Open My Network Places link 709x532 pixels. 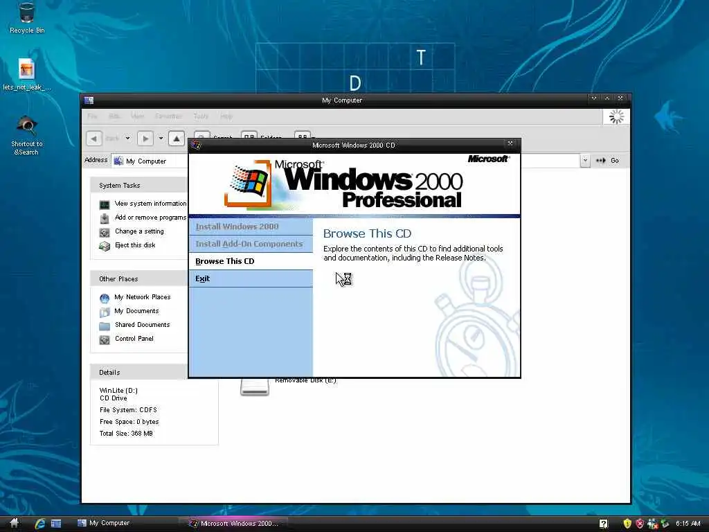(x=143, y=297)
